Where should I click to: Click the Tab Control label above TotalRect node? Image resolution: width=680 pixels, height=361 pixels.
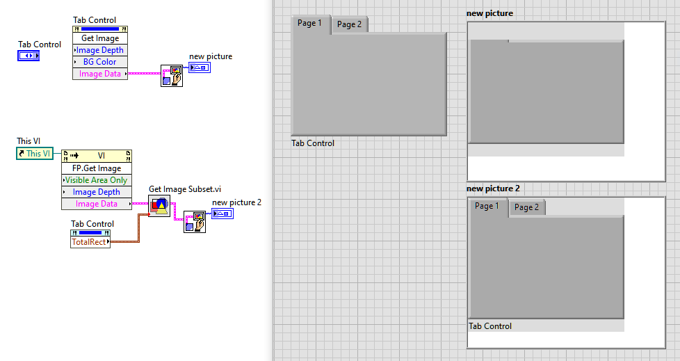point(92,224)
